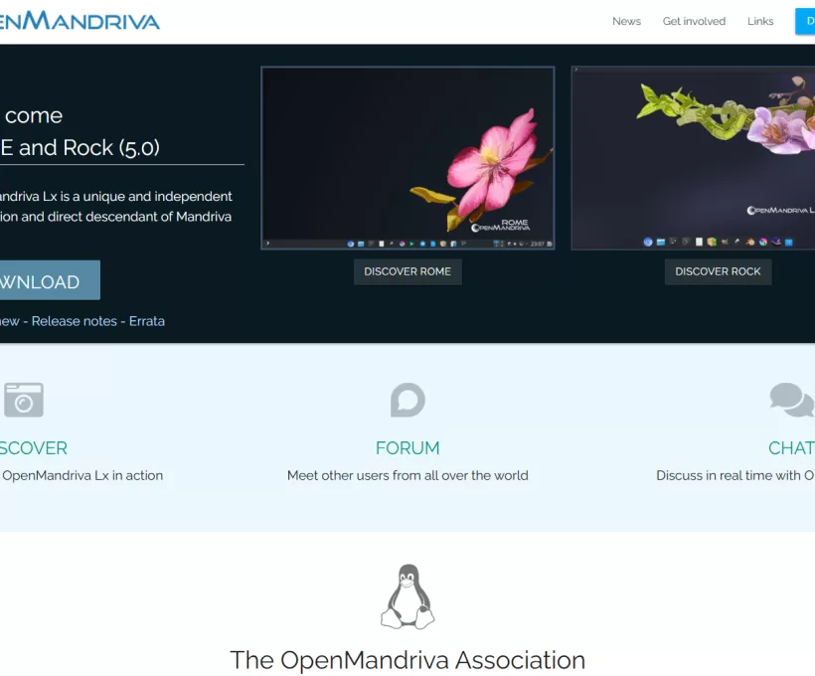The image size is (815, 676).
Task: Click the FORUM heading
Action: 407,447
